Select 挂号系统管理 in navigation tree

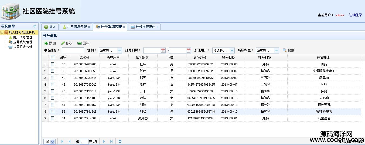pos(23,42)
